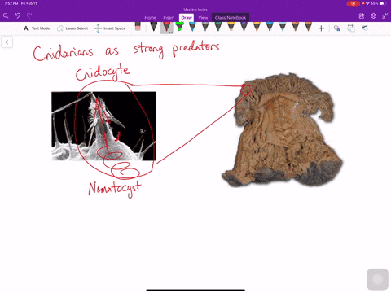The height and width of the screenshot is (293, 391).
Task: Pick the black pen
Action: click(x=154, y=27)
